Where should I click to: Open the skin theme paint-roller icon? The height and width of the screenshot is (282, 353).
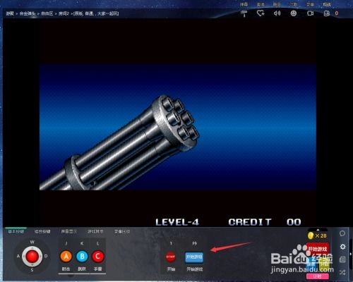click(x=244, y=13)
